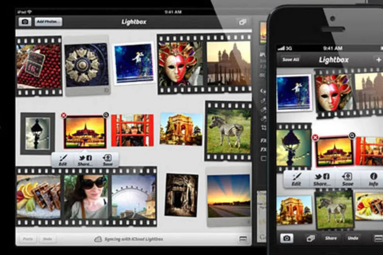Tap the Add Photos button on iPad
Screen dimensions: 383x255
pos(48,22)
